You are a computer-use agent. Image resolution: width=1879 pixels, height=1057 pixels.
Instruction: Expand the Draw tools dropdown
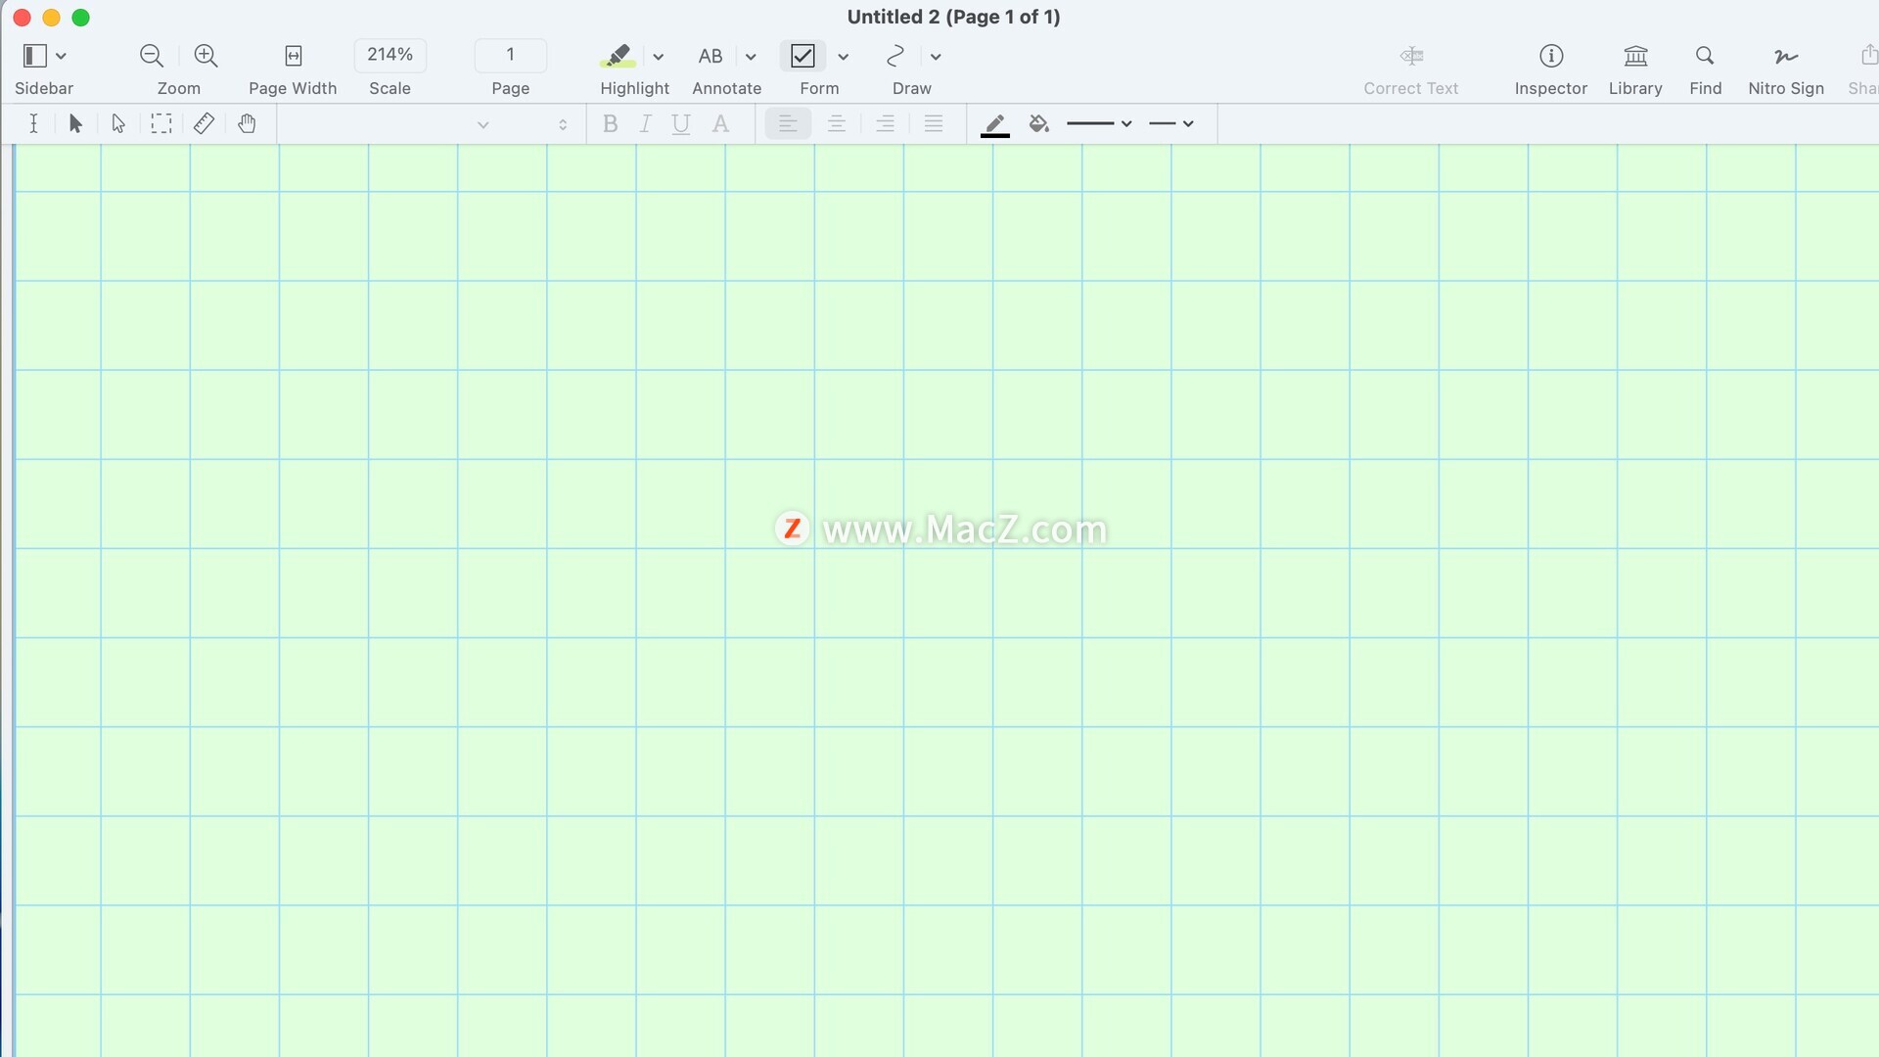(936, 57)
